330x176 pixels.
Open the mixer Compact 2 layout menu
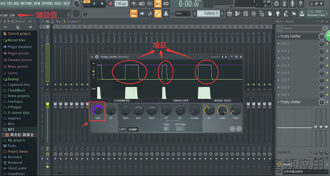tap(74, 22)
